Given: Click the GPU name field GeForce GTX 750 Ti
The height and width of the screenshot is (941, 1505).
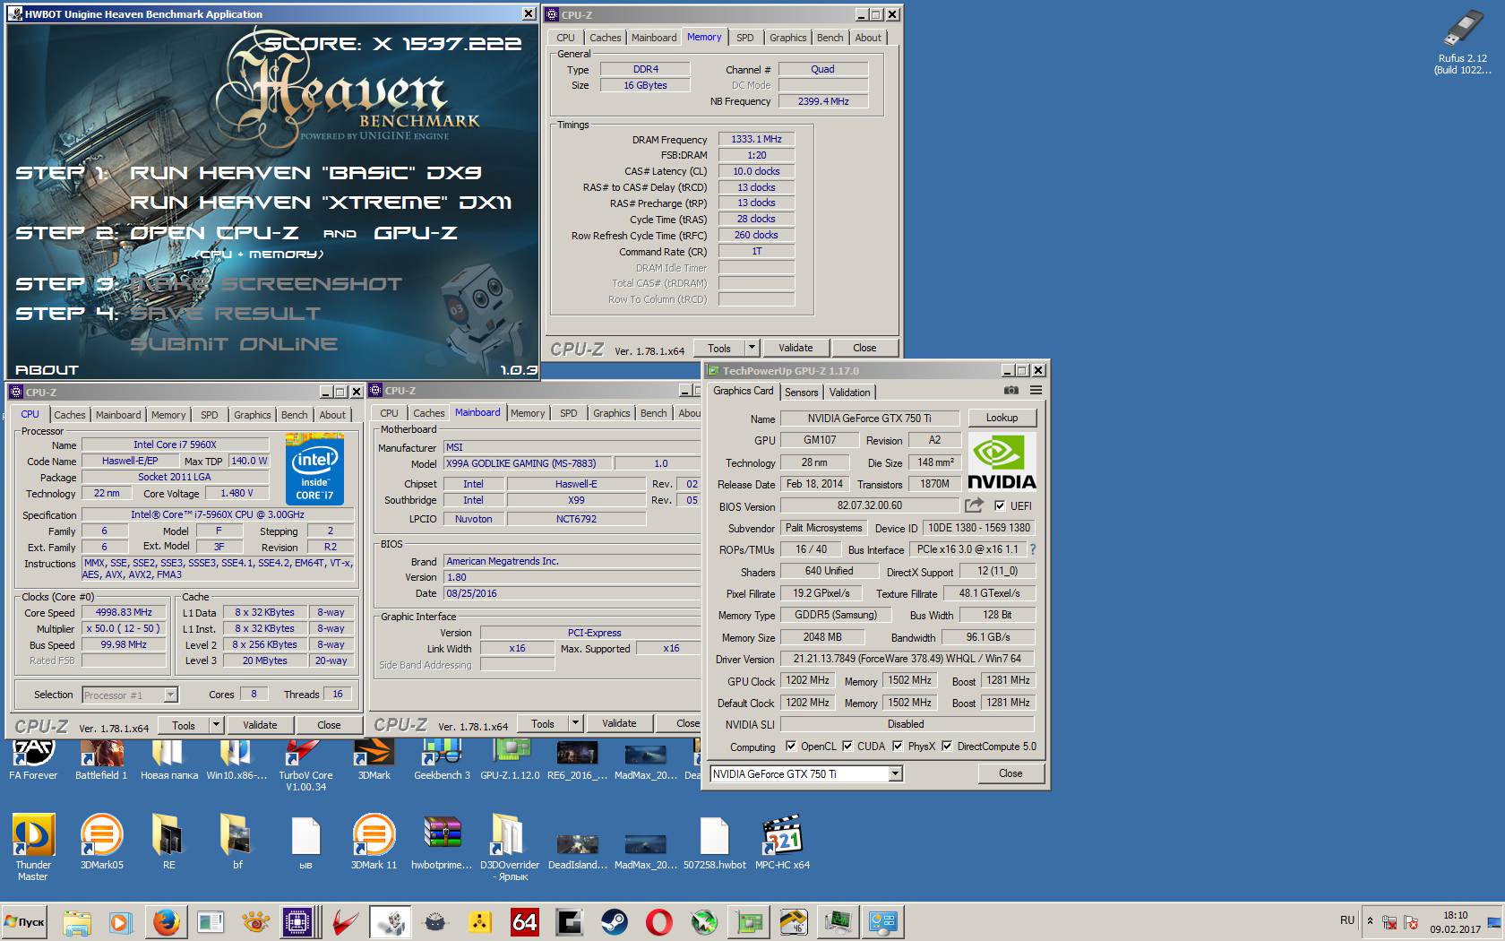Looking at the screenshot, I should click(x=869, y=418).
